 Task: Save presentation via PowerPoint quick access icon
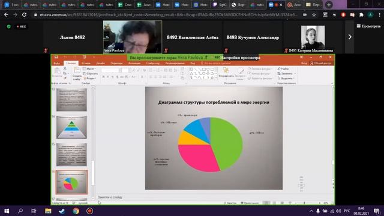(x=56, y=57)
